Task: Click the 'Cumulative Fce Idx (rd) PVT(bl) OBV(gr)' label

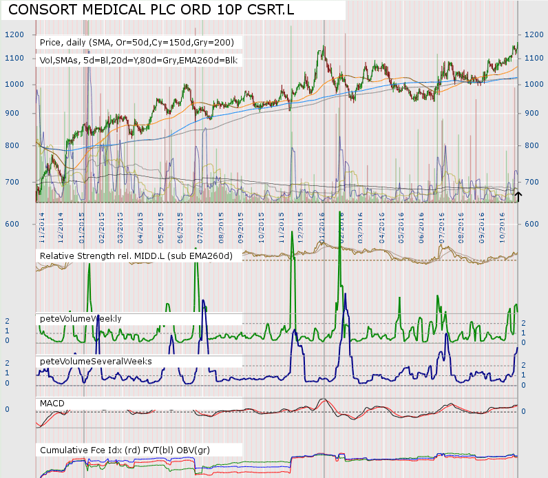Action: point(125,450)
